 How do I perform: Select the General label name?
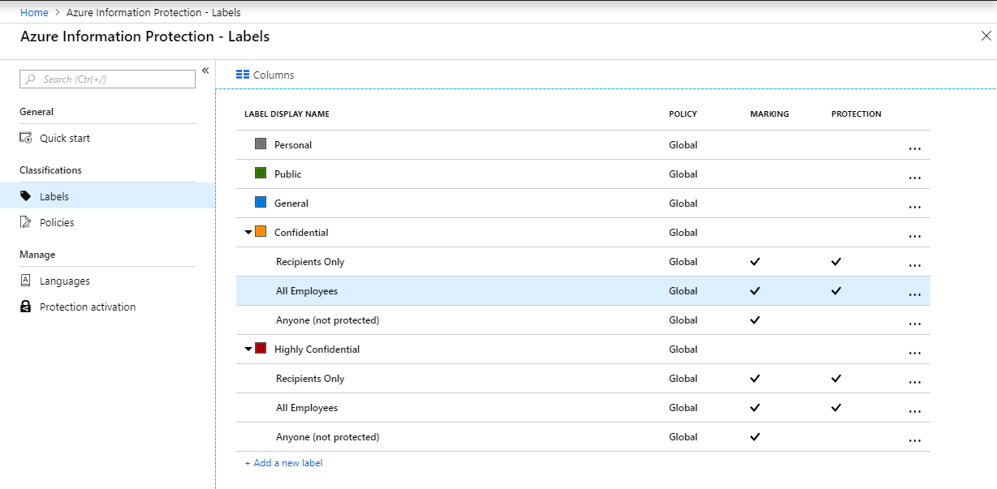coord(291,204)
